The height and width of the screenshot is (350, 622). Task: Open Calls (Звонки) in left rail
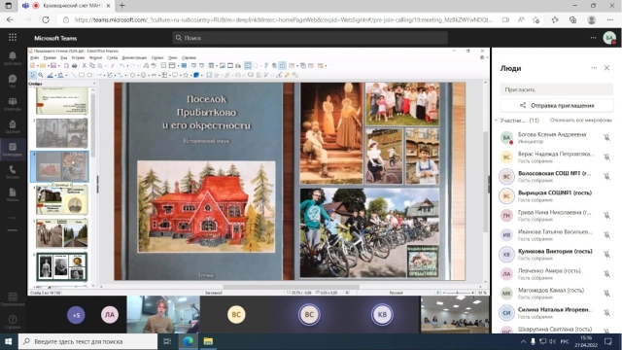(13, 172)
